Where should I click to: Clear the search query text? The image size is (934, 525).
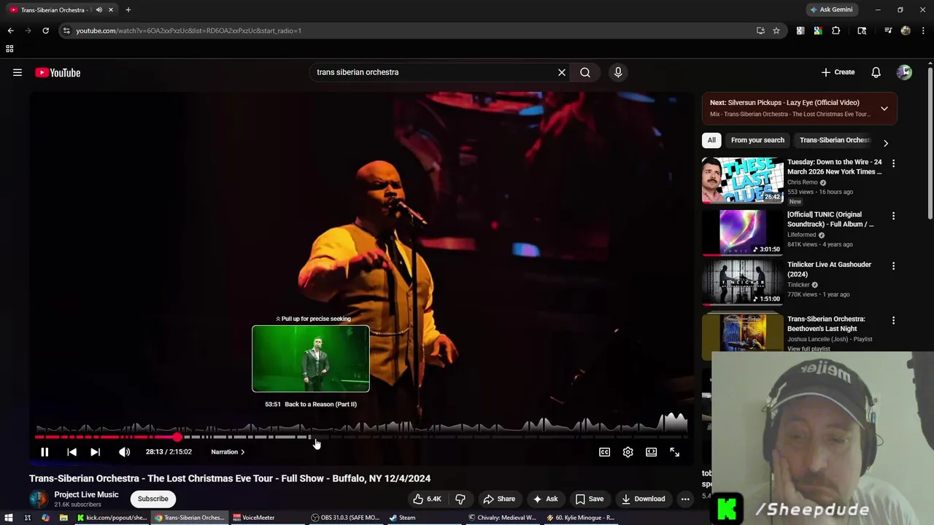[562, 72]
